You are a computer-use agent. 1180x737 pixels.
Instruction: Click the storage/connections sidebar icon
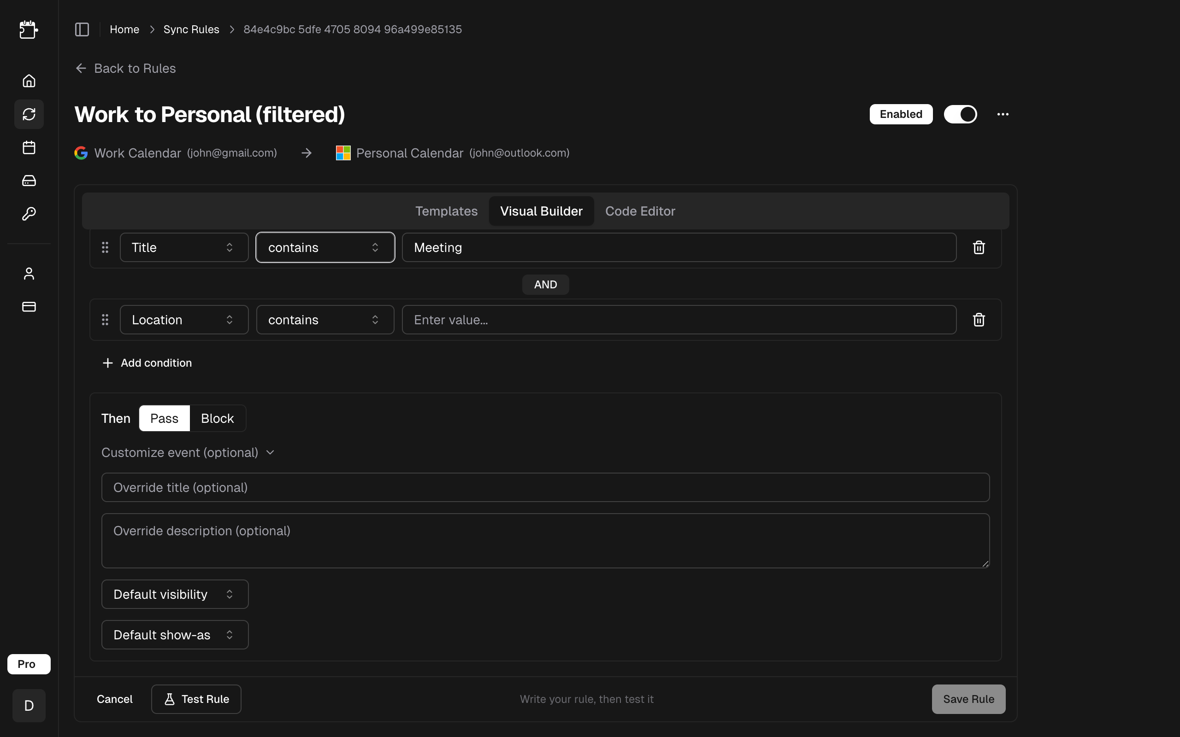(x=29, y=181)
